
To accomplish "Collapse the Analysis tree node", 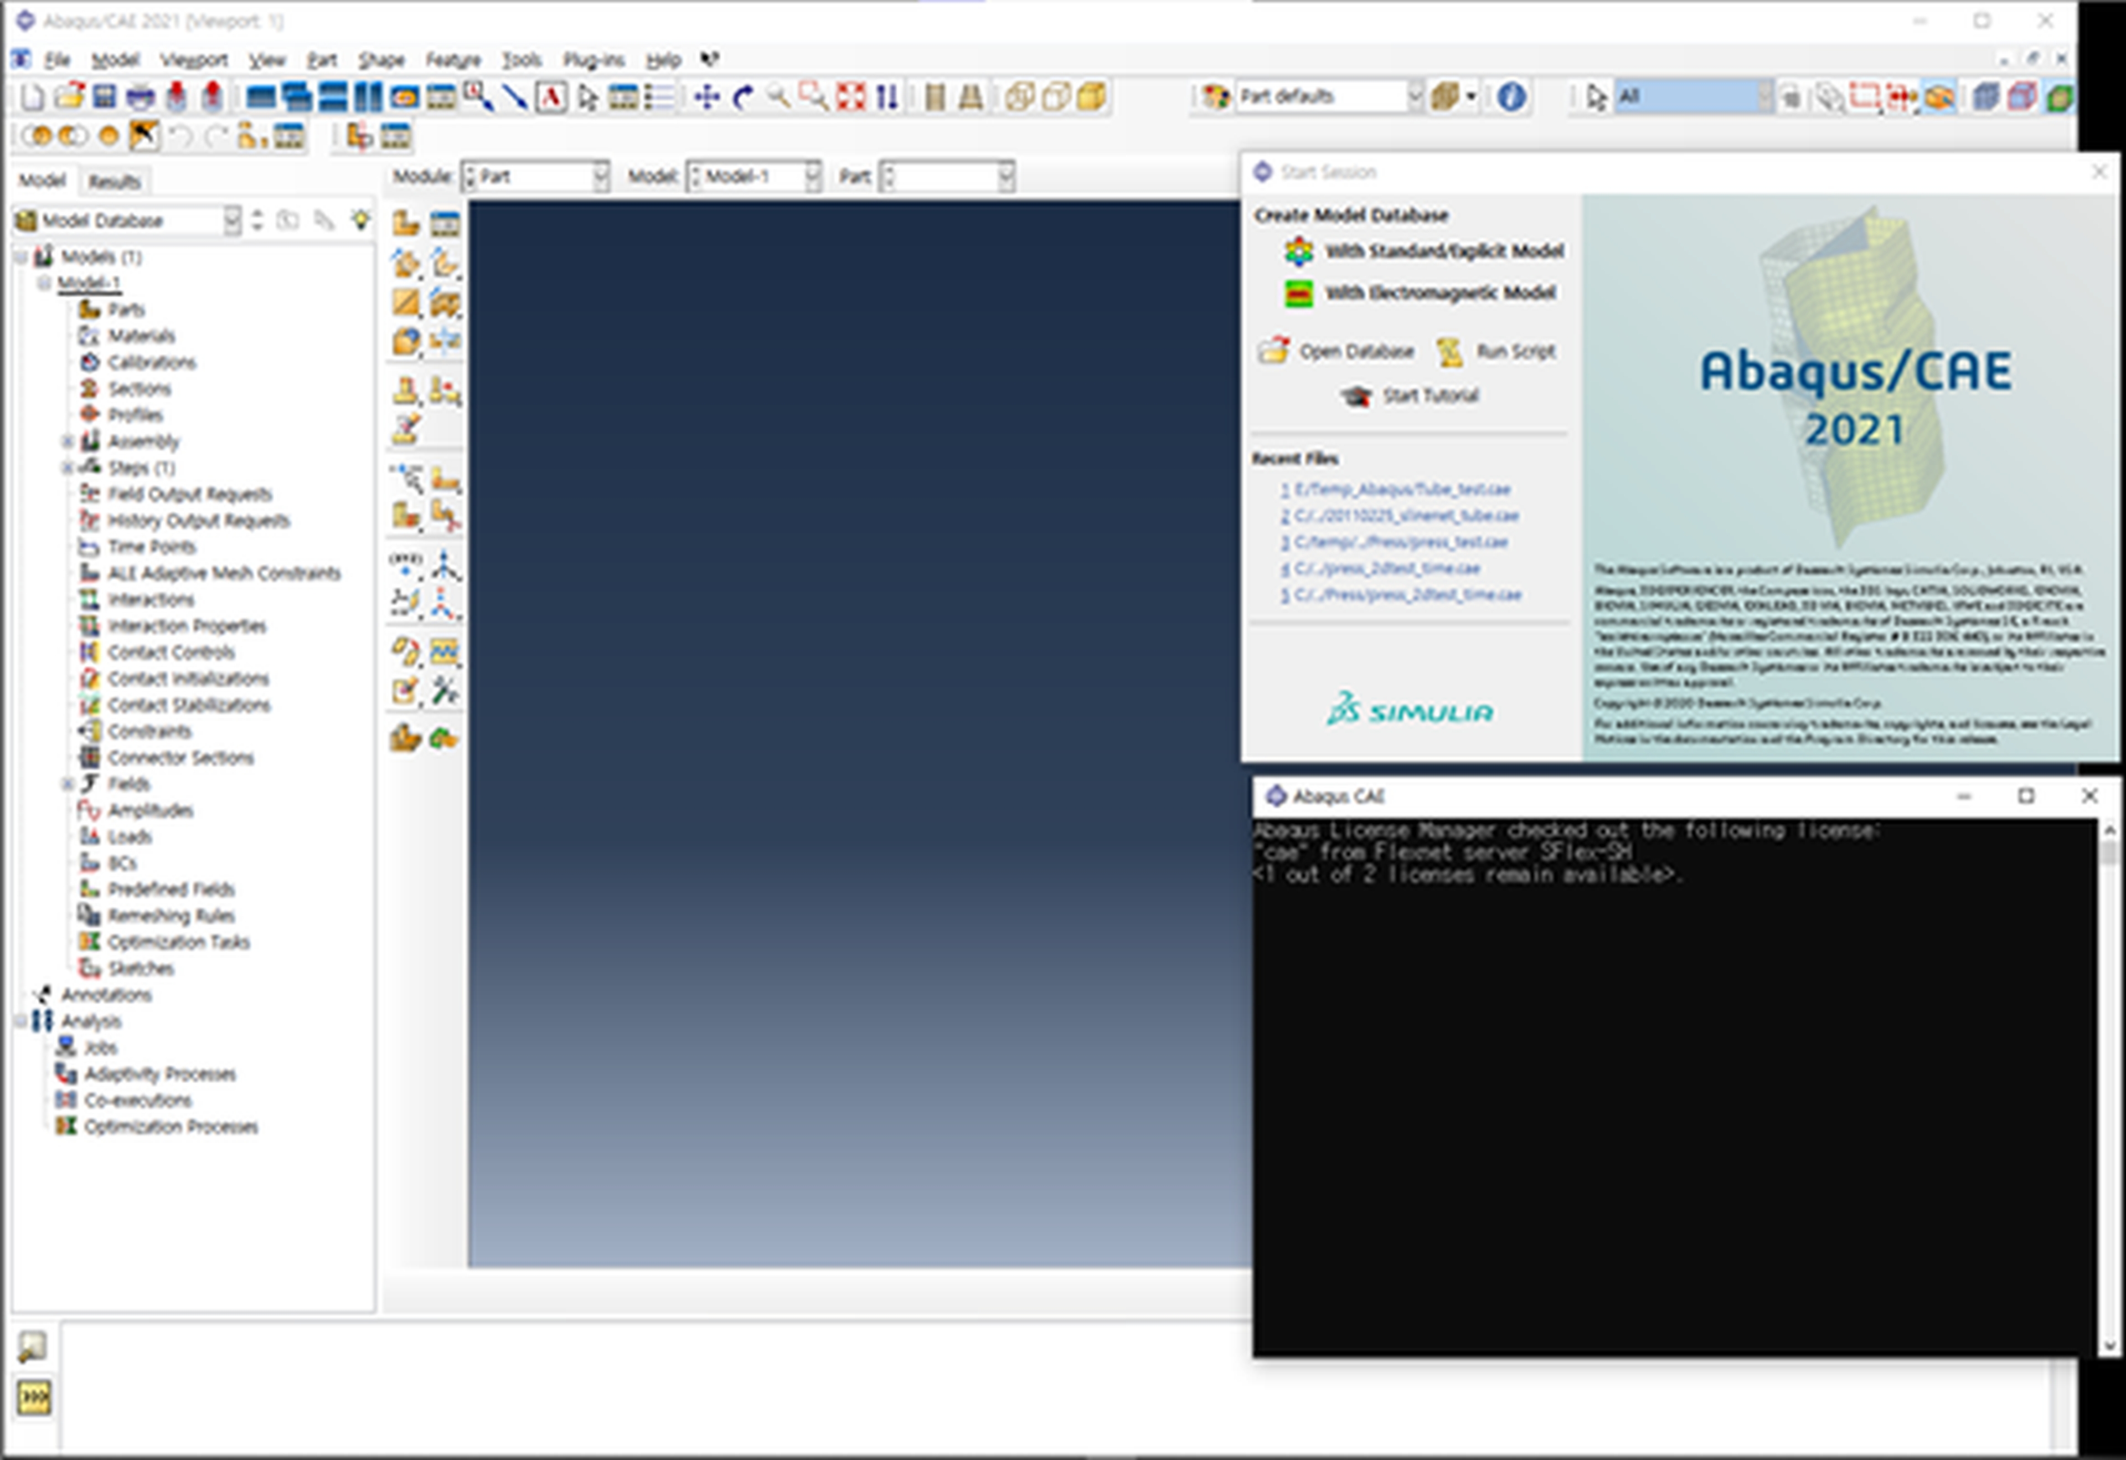I will pos(20,1021).
